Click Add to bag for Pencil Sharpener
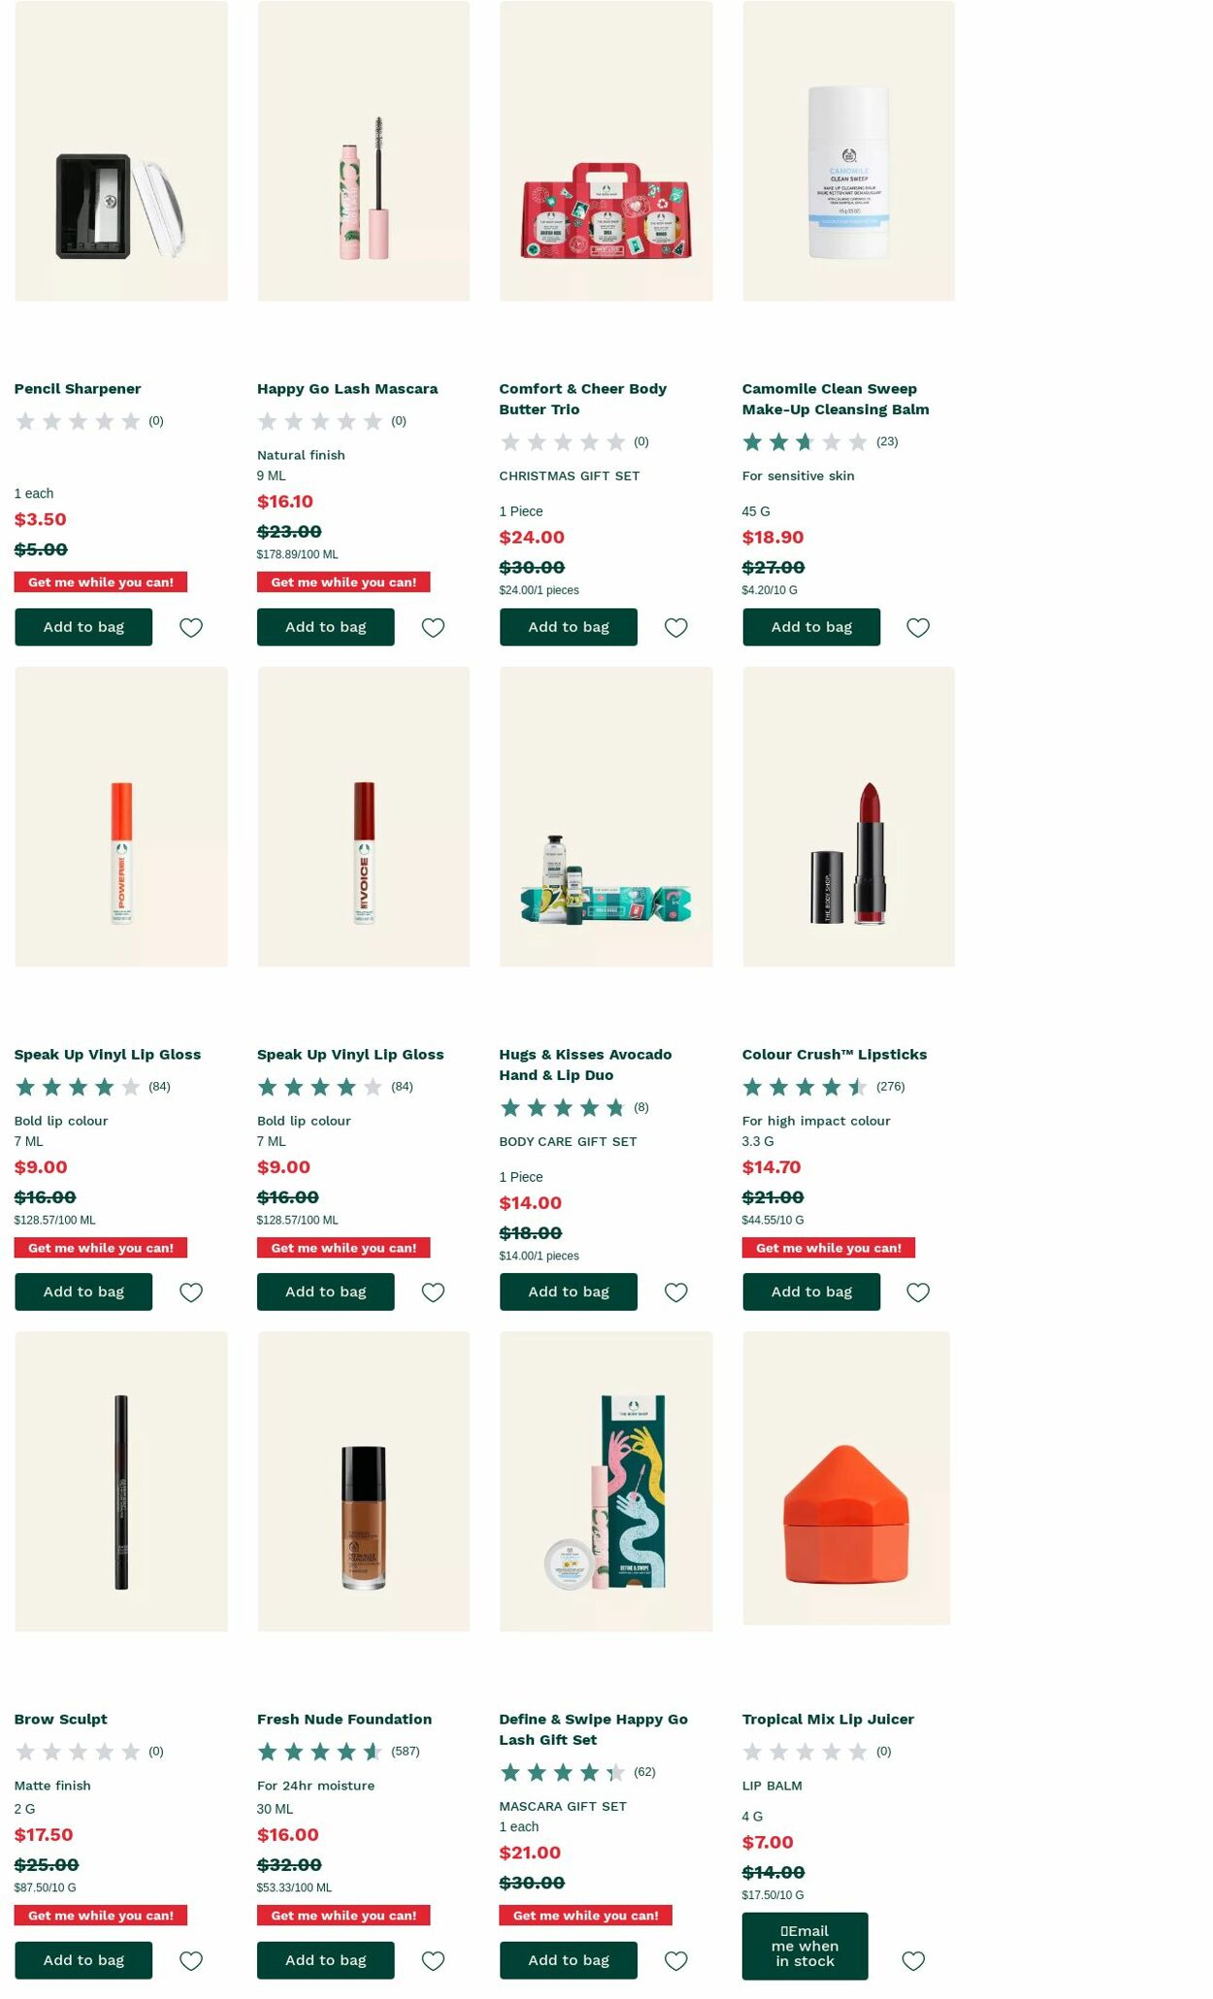Image resolution: width=1213 pixels, height=1999 pixels. pyautogui.click(x=83, y=627)
